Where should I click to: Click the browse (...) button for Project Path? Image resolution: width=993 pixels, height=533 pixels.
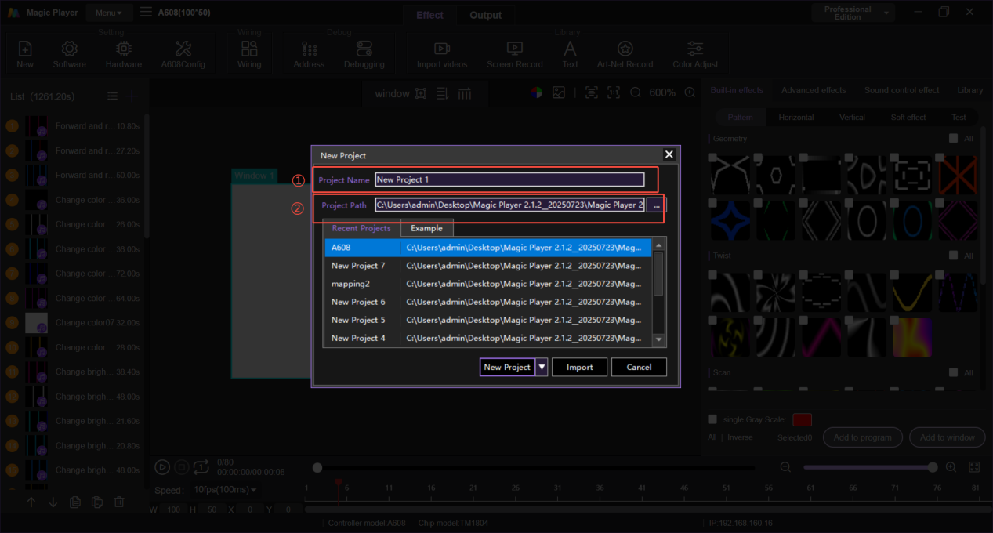(657, 205)
